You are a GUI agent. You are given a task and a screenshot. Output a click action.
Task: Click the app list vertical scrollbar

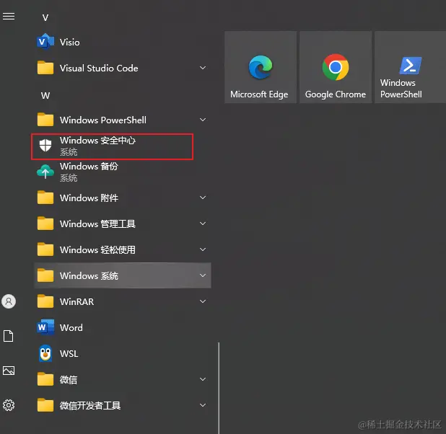219,388
